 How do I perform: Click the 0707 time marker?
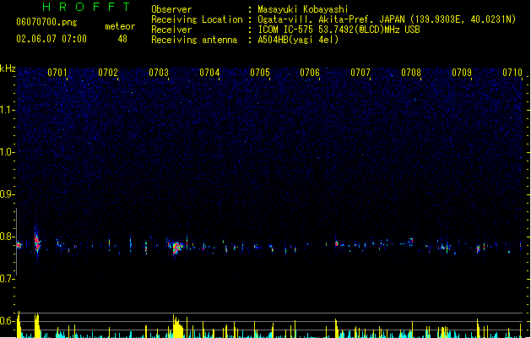click(x=360, y=73)
